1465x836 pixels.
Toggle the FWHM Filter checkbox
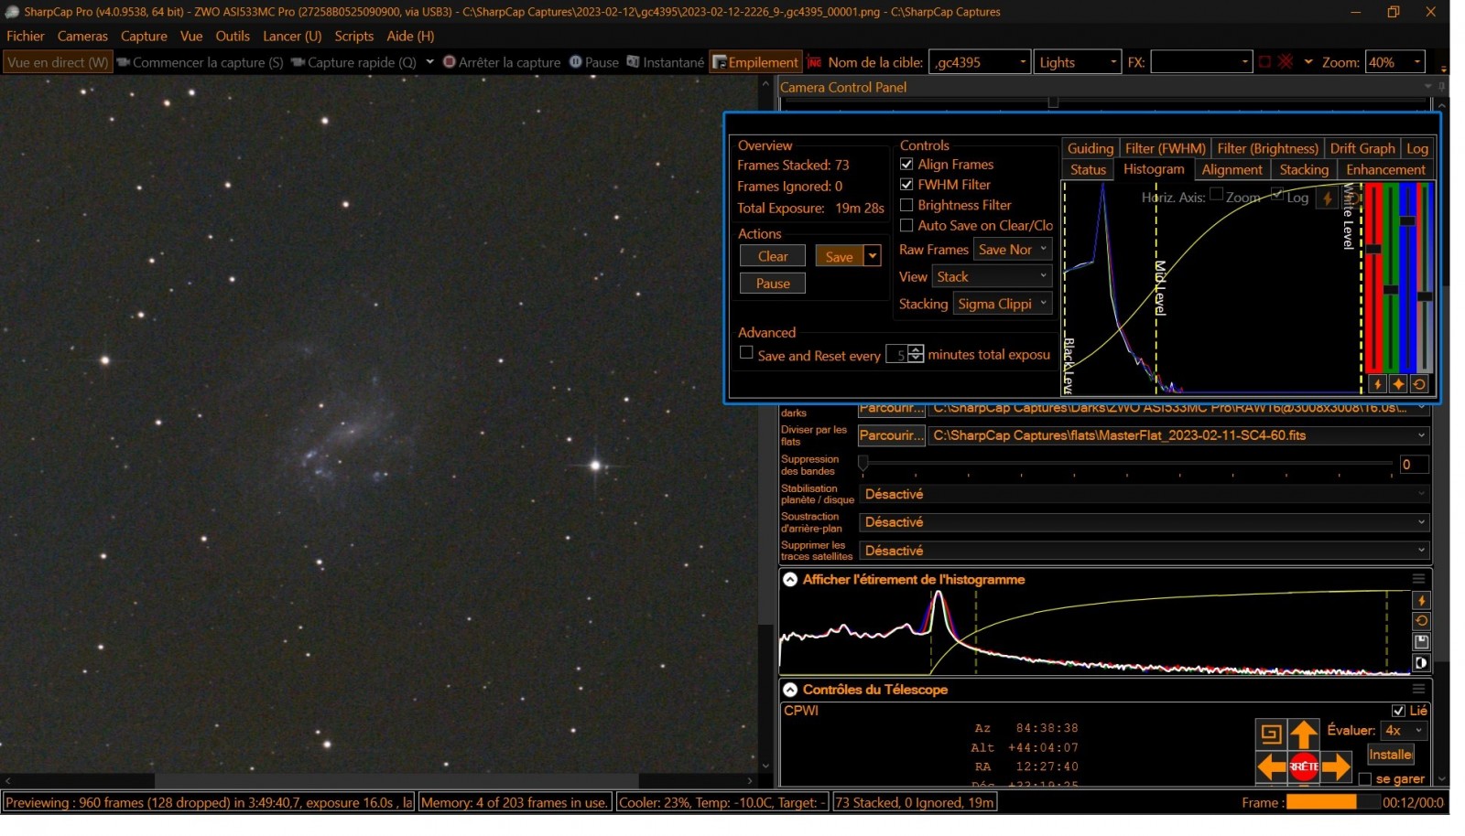[x=906, y=185]
